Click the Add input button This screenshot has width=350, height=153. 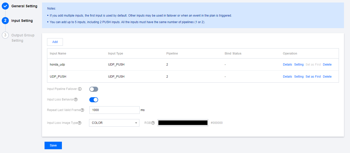pos(55,42)
